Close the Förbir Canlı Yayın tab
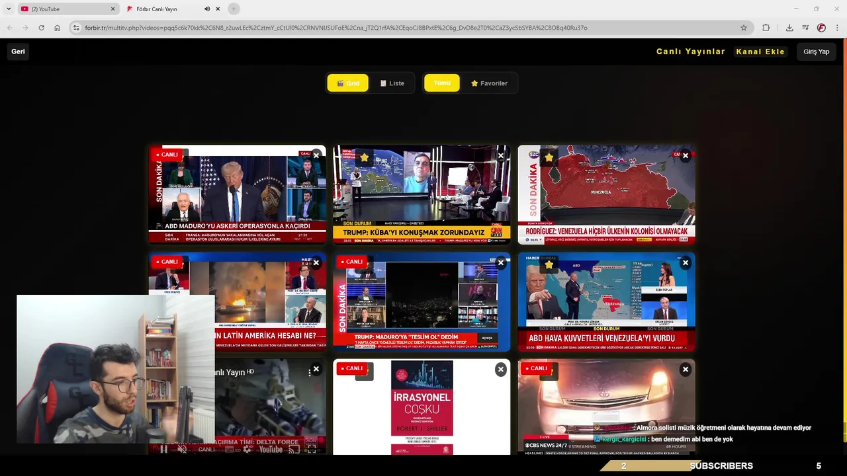Viewport: 847px width, 476px height. tap(218, 9)
